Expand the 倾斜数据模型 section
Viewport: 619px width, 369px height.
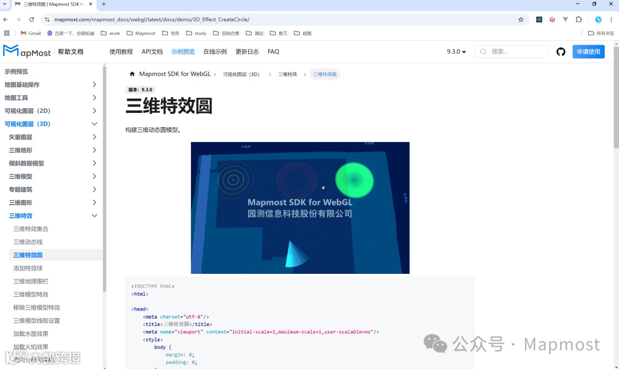coord(95,163)
